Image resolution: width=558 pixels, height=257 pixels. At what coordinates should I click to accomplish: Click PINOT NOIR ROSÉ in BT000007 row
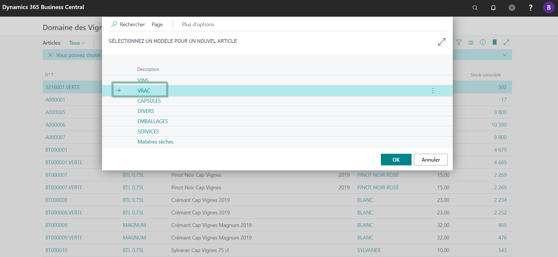pos(378,175)
